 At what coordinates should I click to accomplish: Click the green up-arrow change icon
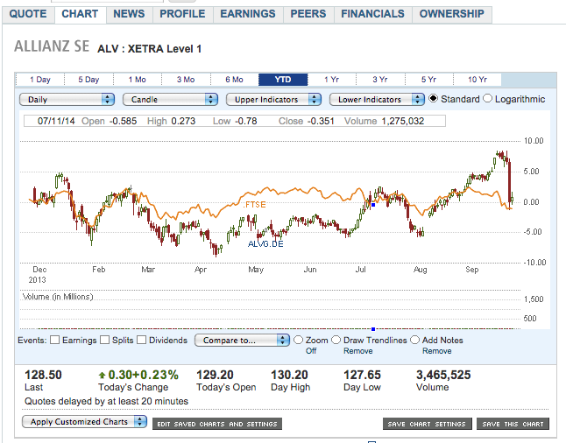[103, 375]
